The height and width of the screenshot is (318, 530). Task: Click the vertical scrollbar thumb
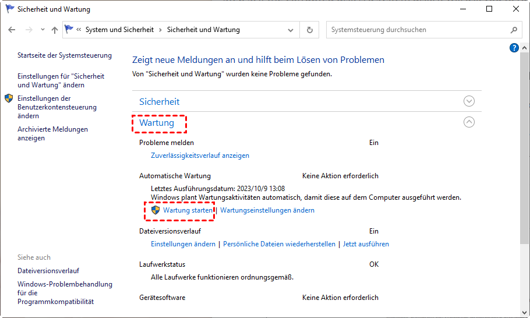[524, 148]
